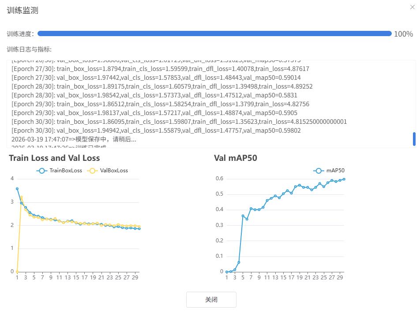Close the training monitor dialog via X icon
This screenshot has height=312, width=420.
pyautogui.click(x=412, y=7)
